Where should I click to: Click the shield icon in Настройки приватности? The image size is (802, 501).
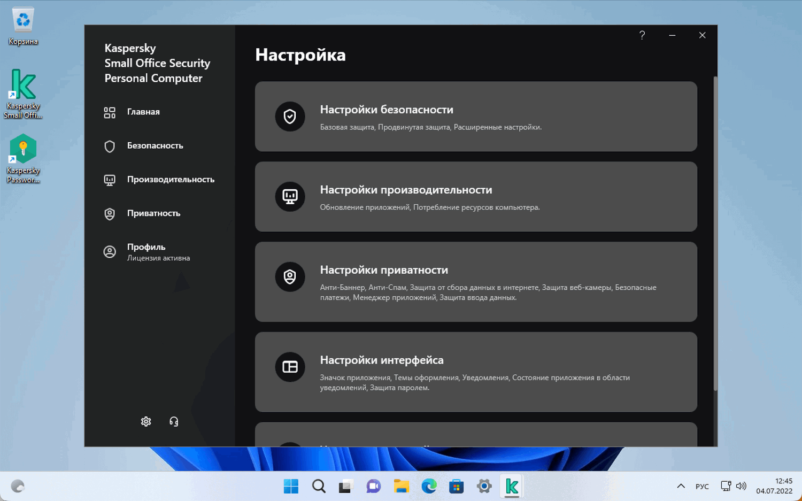pyautogui.click(x=290, y=277)
